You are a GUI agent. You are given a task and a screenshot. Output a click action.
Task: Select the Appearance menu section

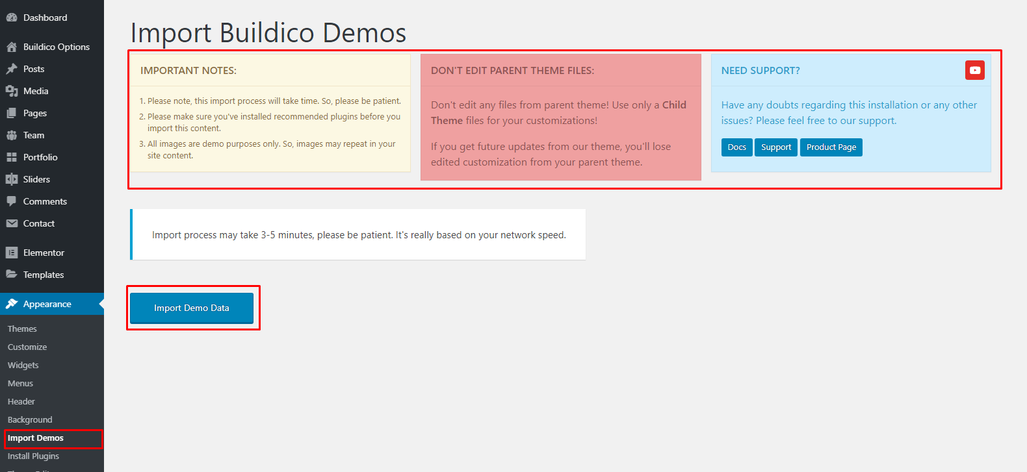click(x=47, y=304)
